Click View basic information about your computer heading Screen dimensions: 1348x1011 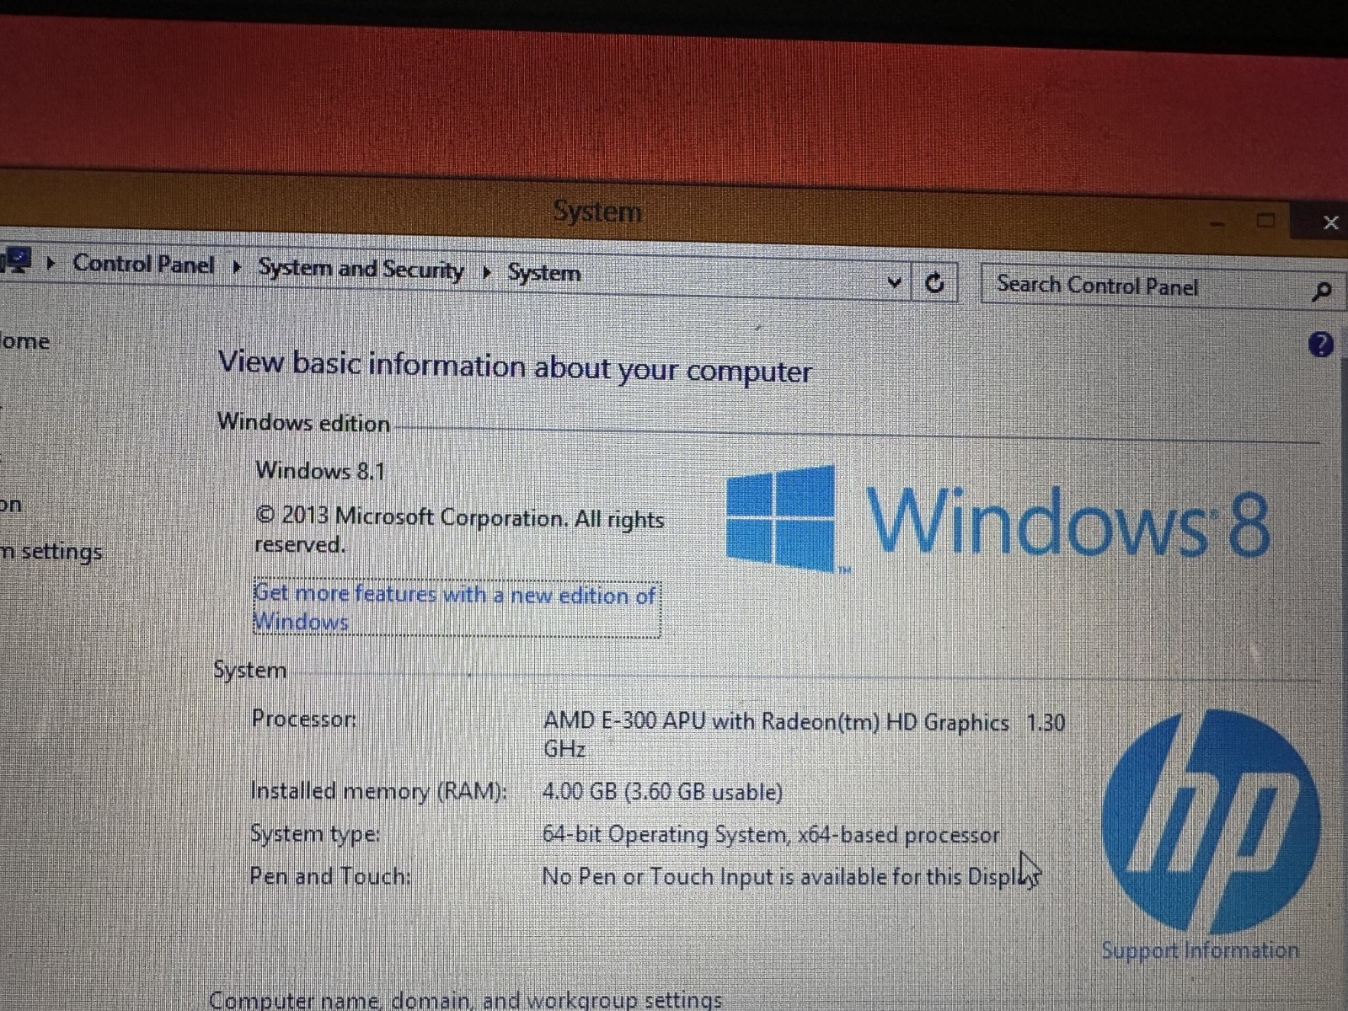tap(515, 367)
